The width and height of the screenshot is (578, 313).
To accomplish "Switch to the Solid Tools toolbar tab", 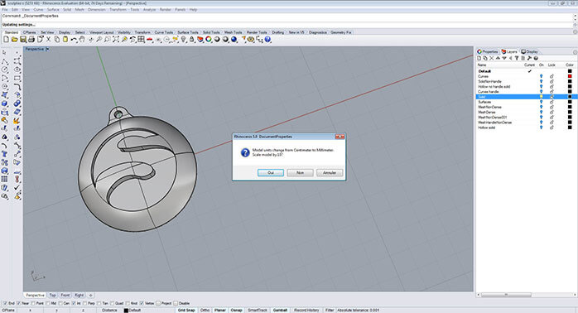I will coord(211,32).
